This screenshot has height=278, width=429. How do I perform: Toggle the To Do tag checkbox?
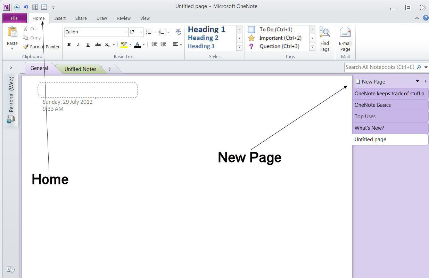tap(251, 30)
